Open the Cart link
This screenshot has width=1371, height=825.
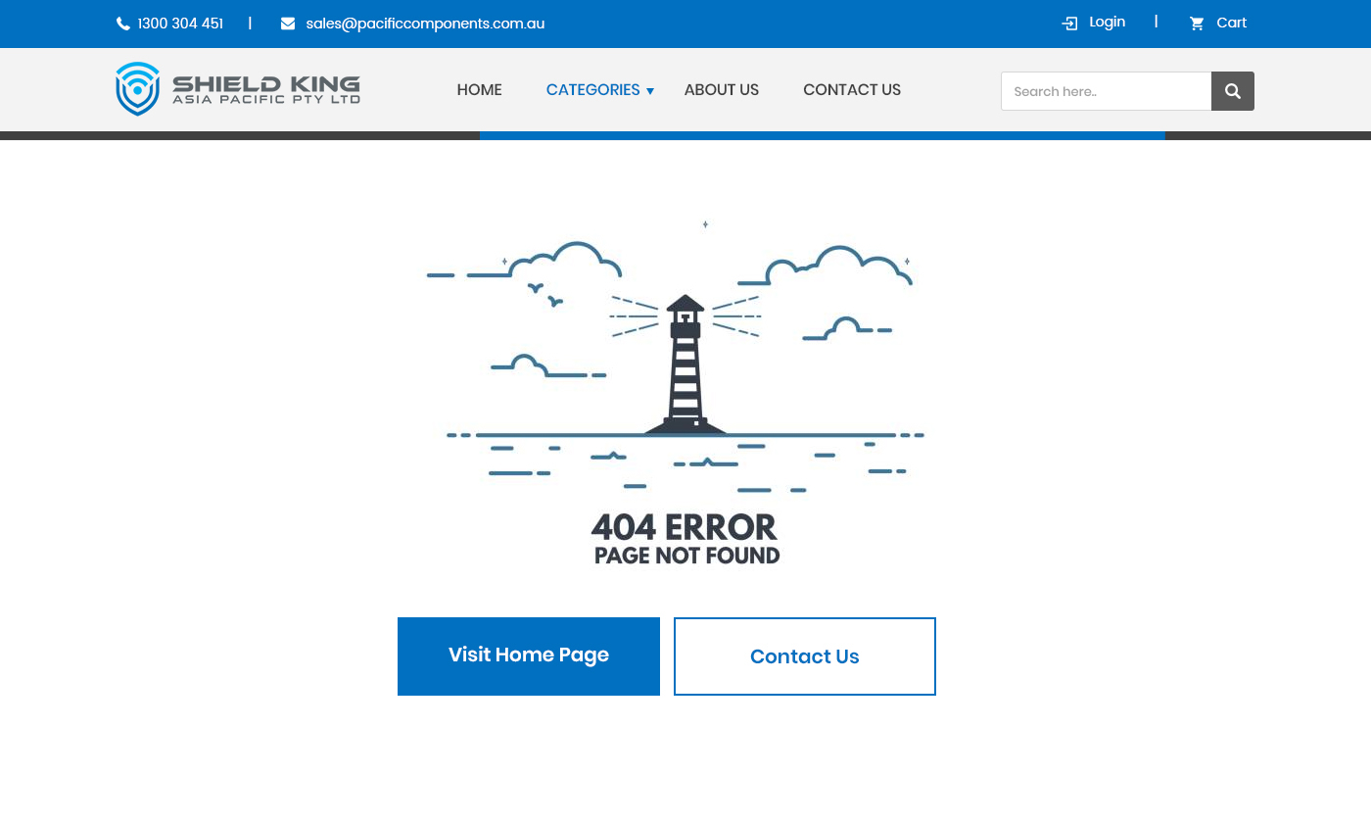point(1232,23)
